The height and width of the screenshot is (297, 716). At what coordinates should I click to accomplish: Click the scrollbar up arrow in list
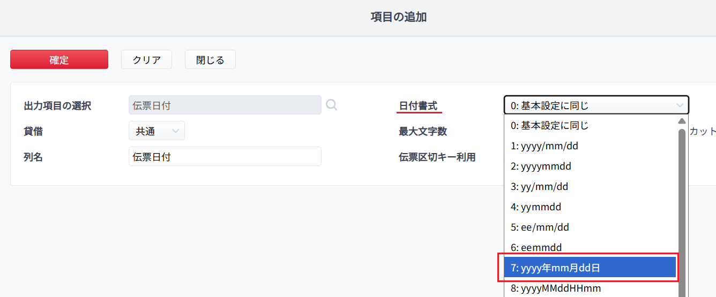point(682,121)
